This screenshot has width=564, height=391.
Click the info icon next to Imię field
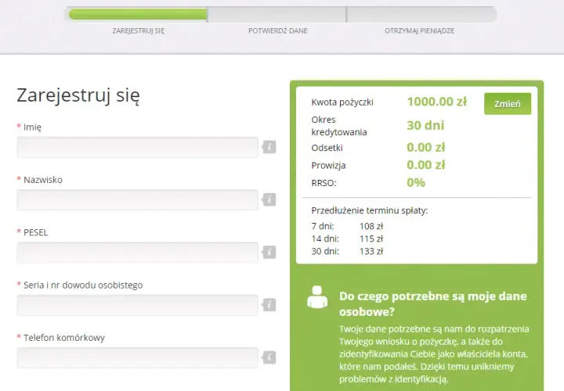269,147
